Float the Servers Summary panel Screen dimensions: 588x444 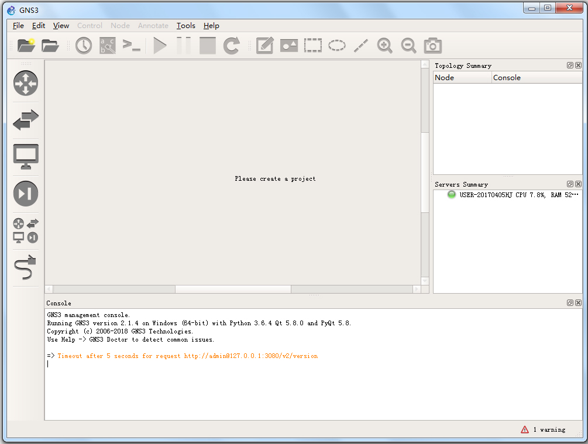pyautogui.click(x=570, y=184)
